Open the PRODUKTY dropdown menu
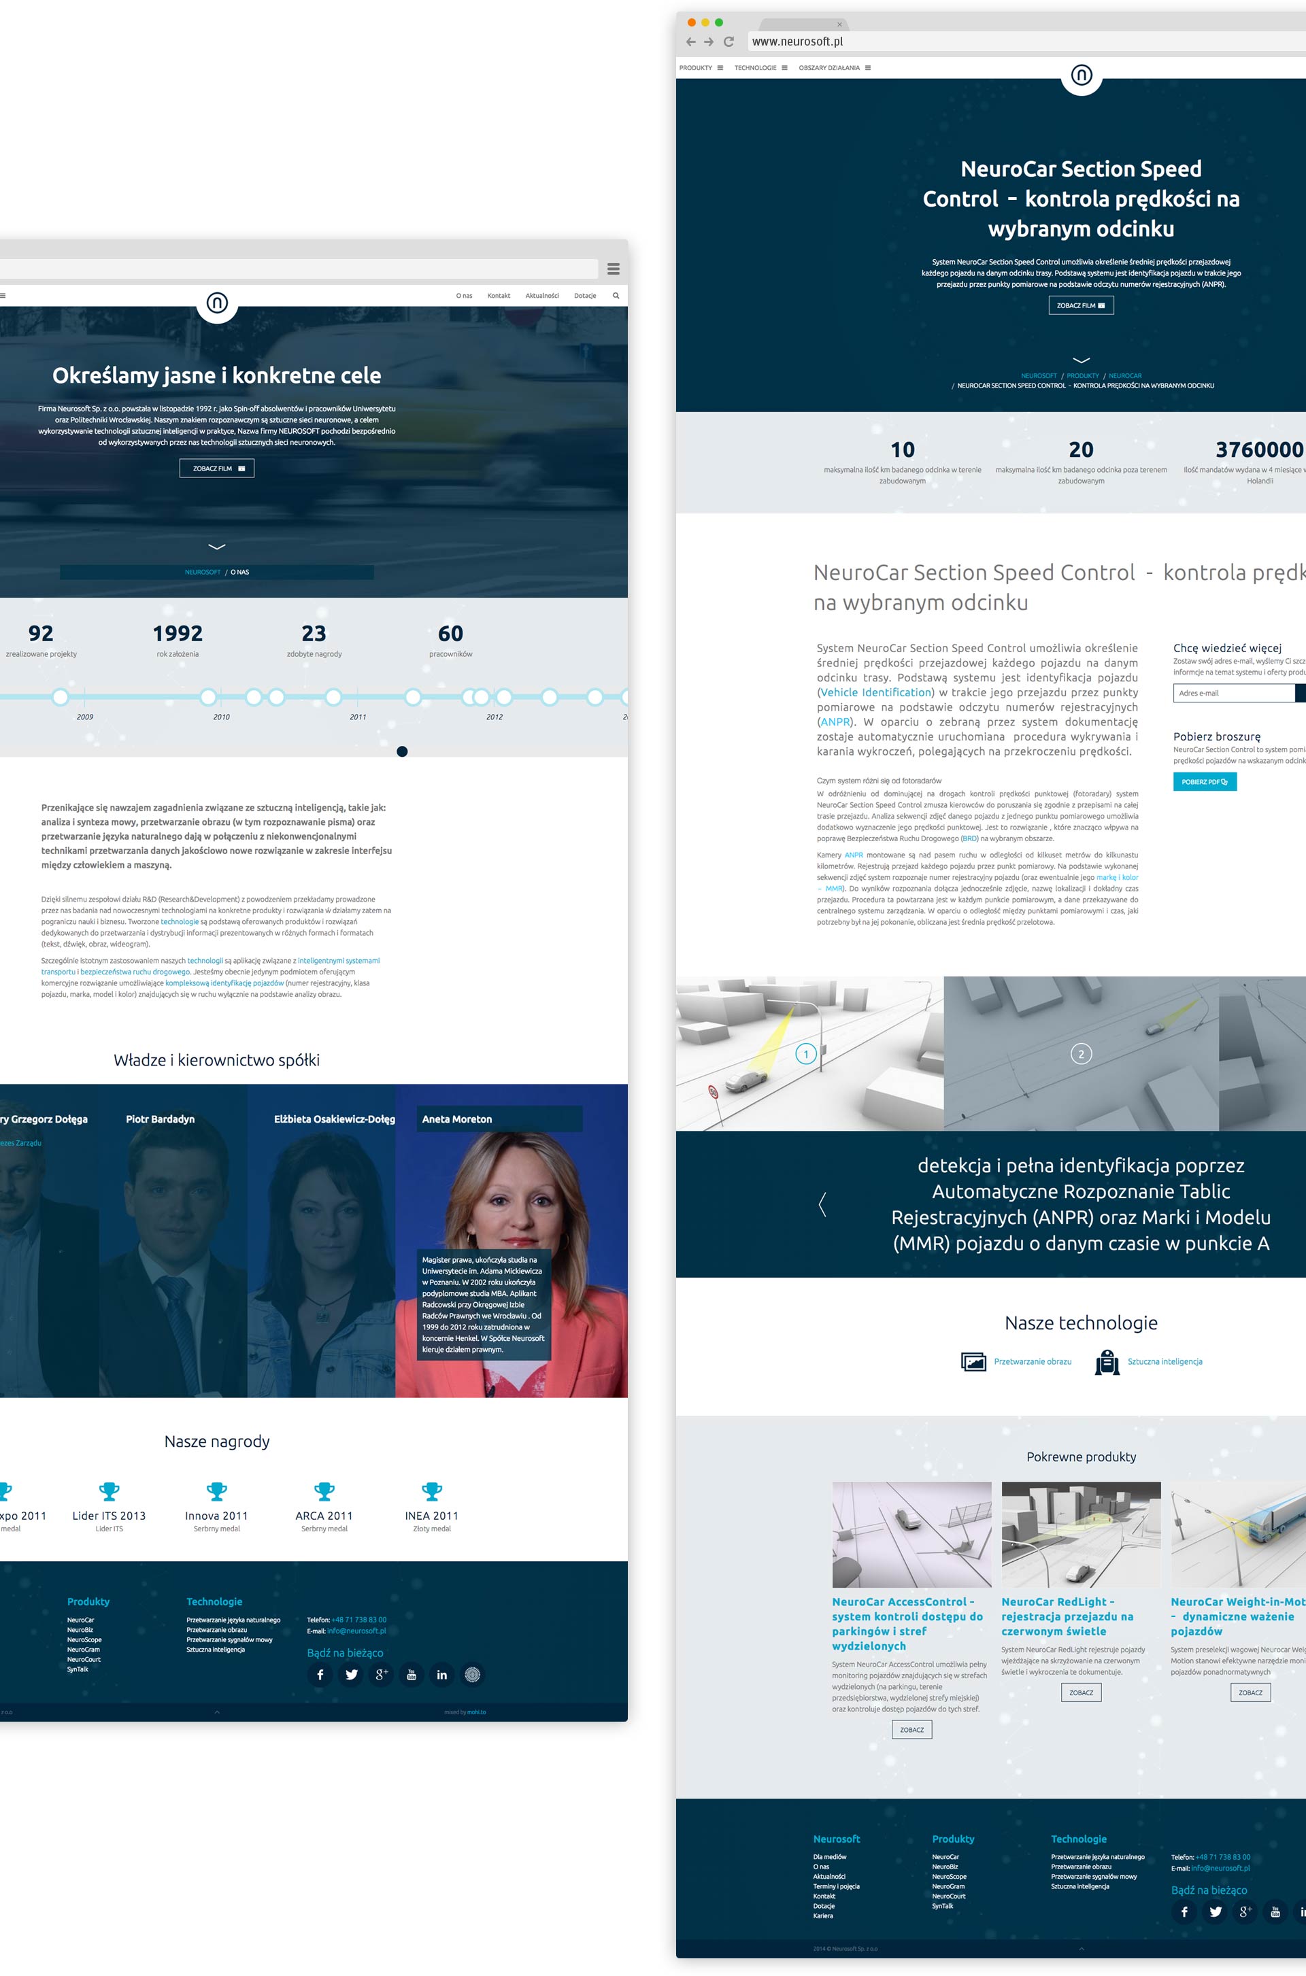The image size is (1306, 1976). (x=701, y=68)
